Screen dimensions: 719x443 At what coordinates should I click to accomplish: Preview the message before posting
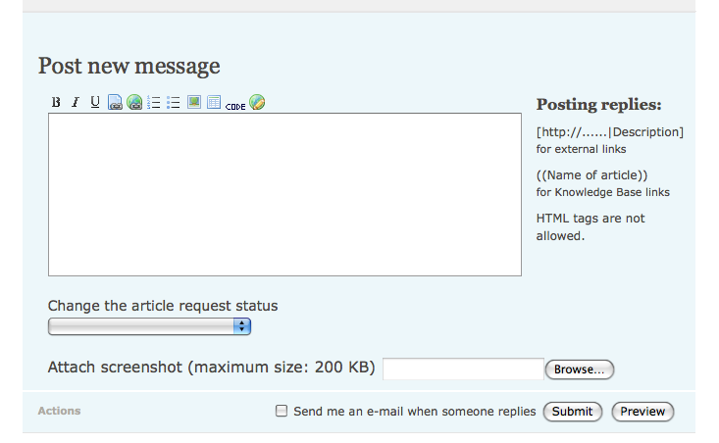643,412
